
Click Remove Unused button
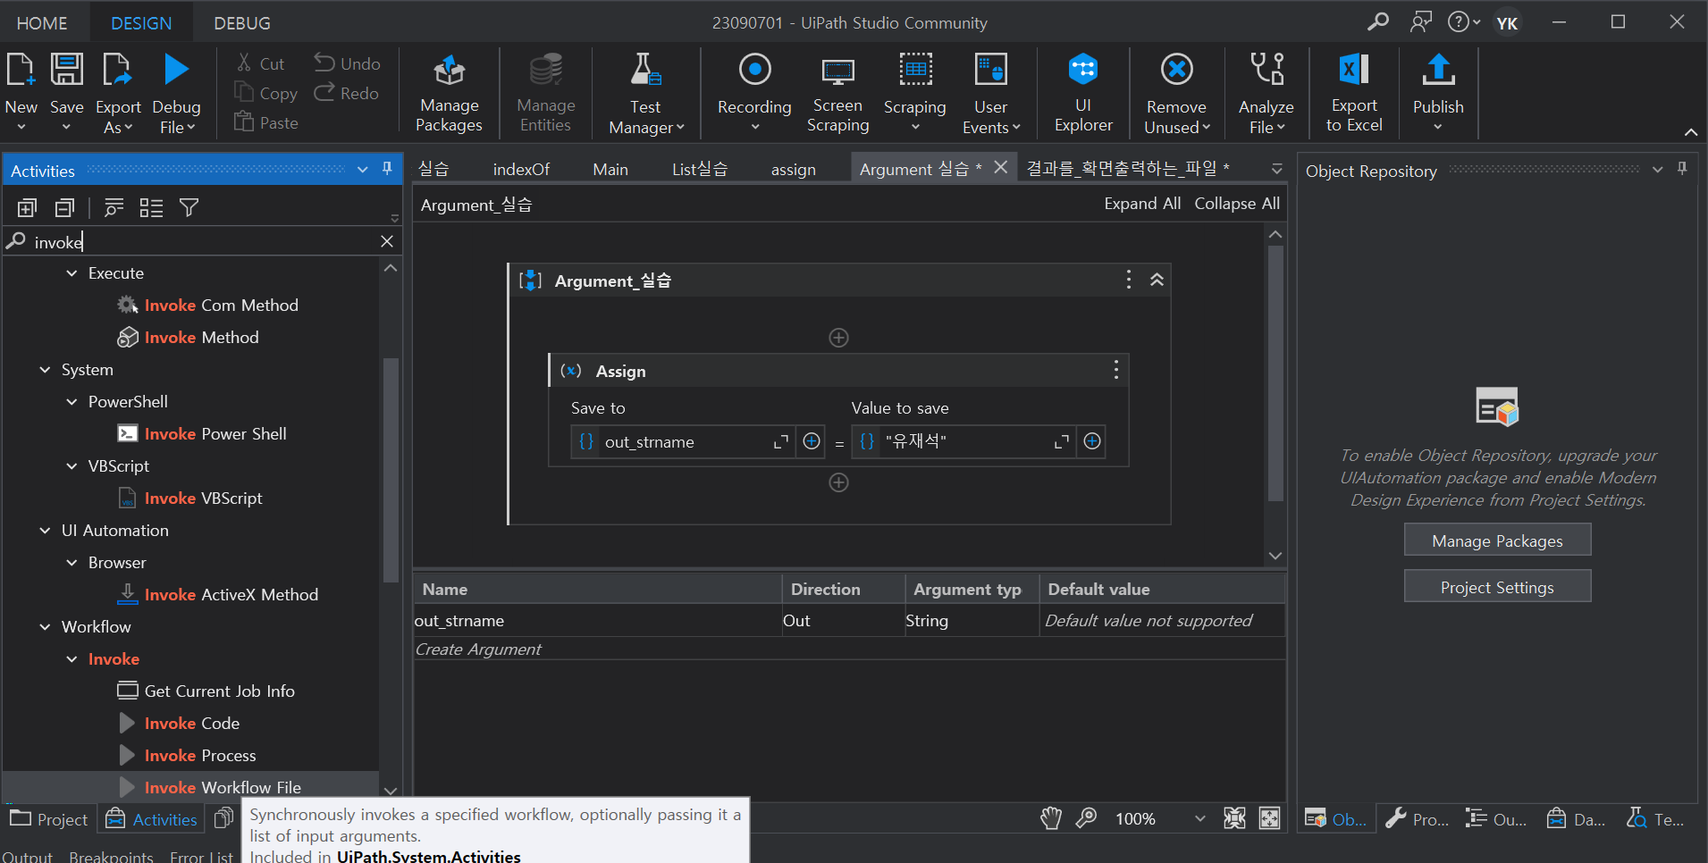[1176, 94]
